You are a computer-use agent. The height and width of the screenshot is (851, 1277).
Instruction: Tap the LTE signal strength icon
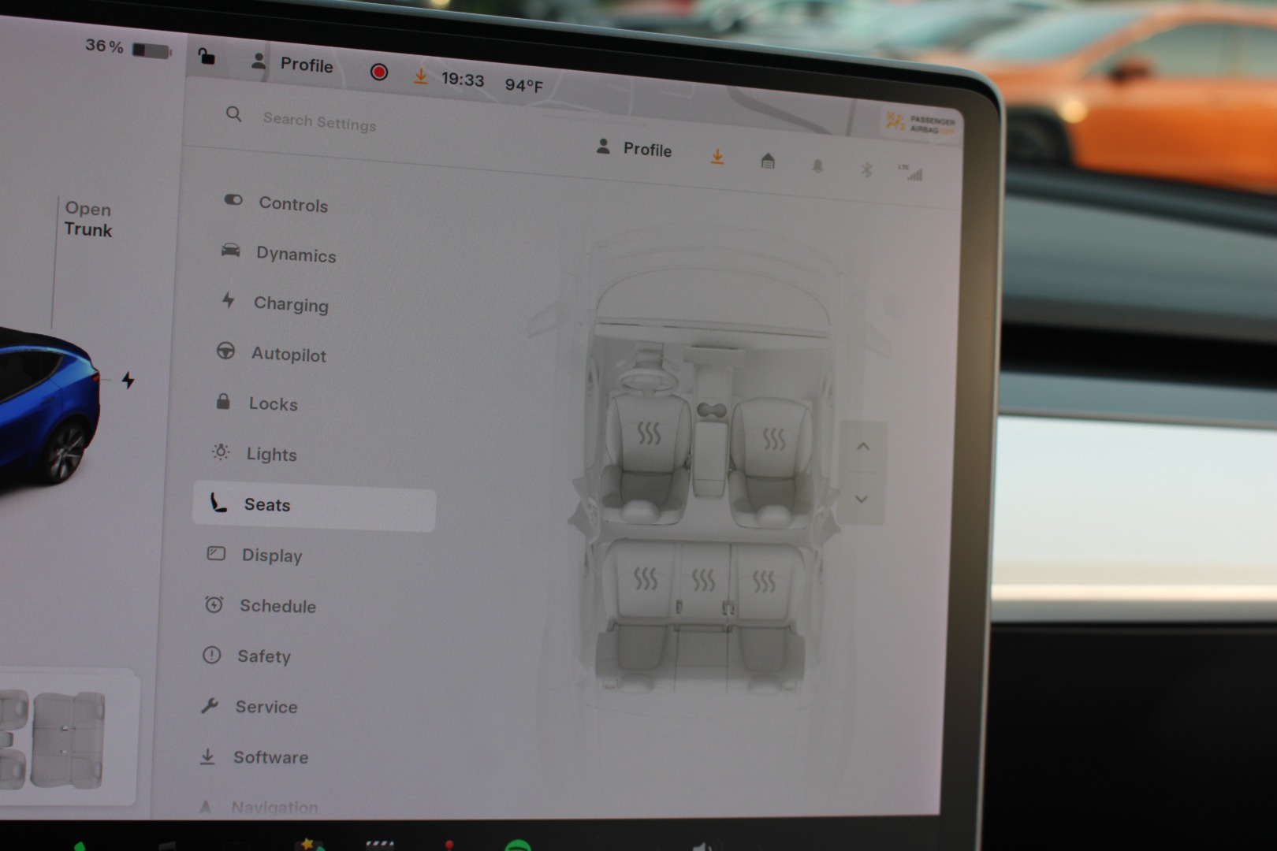point(910,172)
